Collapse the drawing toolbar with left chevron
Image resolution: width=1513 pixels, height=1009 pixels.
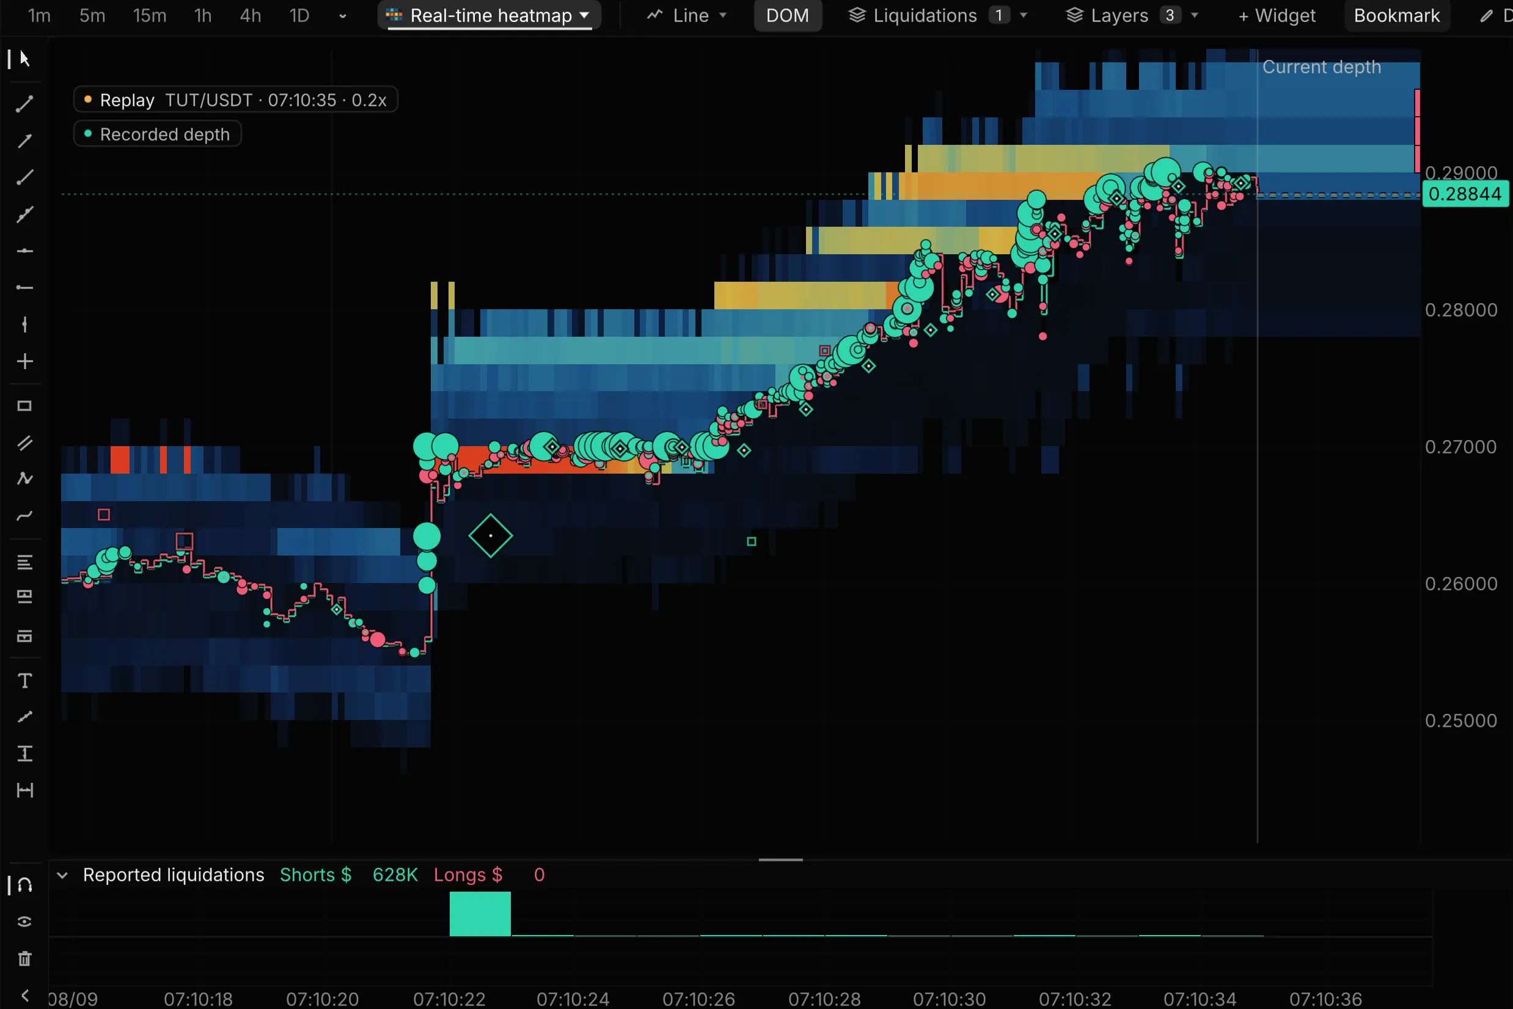tap(24, 996)
